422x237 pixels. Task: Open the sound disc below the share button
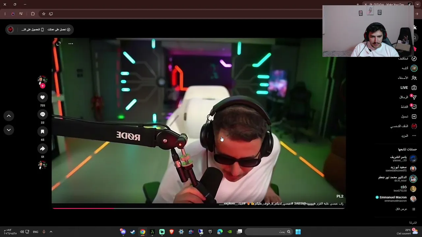(x=42, y=165)
